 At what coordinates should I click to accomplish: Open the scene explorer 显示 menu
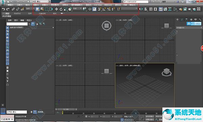(x=16, y=20)
